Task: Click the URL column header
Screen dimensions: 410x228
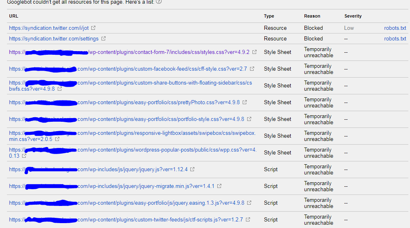Action: click(x=14, y=16)
